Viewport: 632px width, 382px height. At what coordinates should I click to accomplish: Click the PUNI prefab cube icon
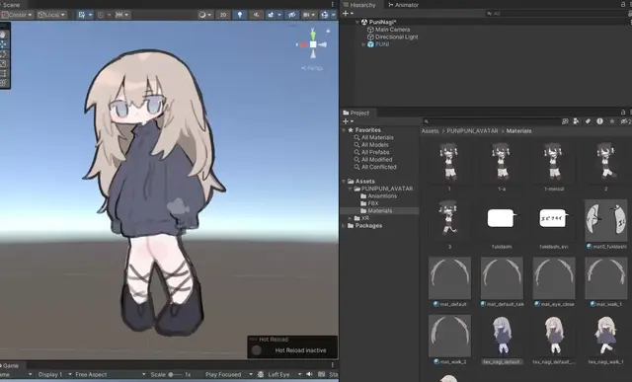pyautogui.click(x=370, y=44)
